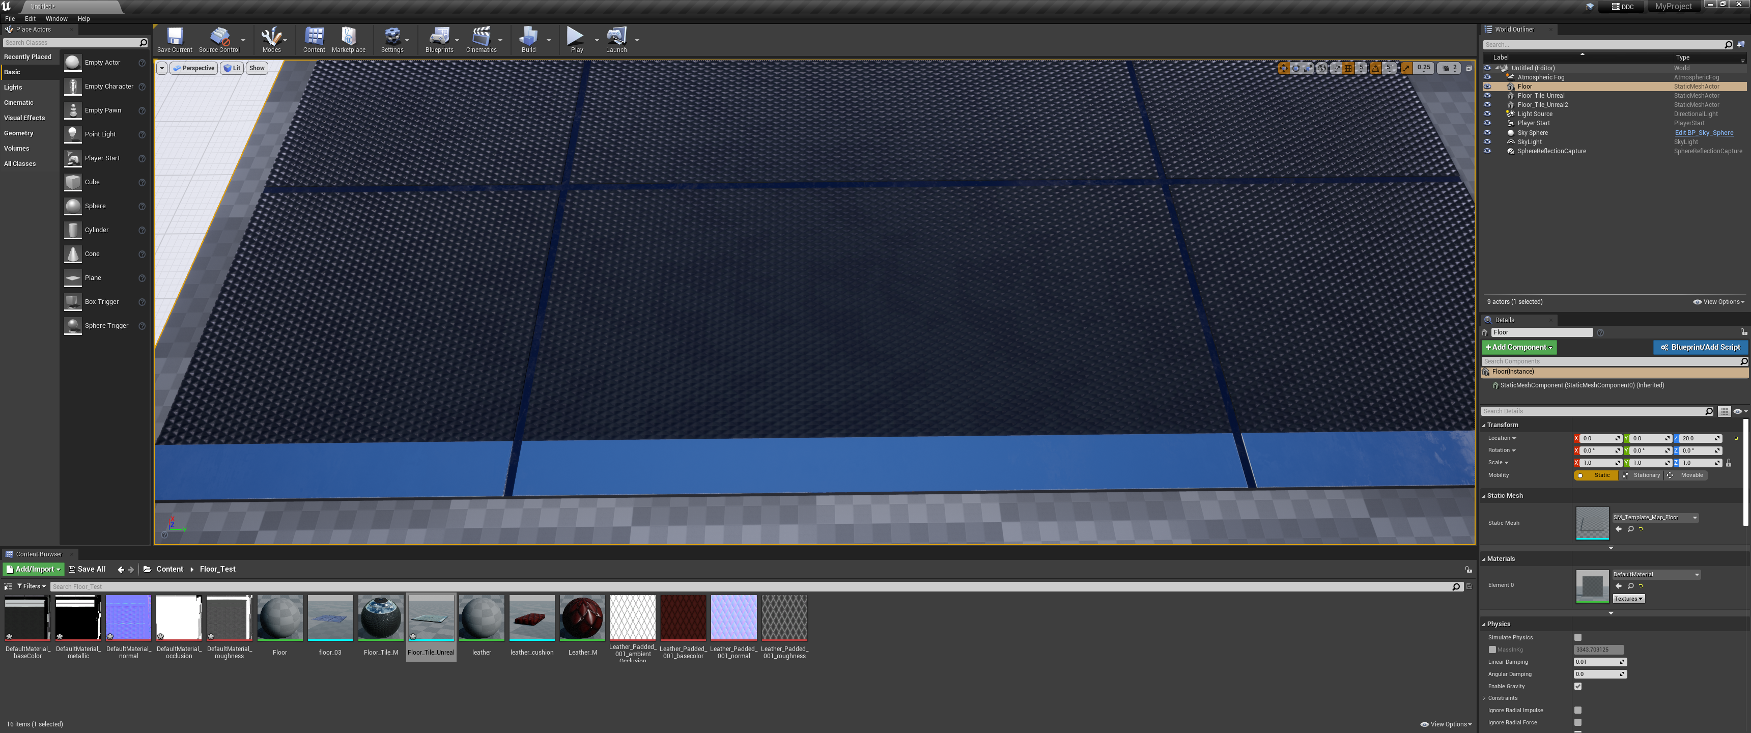Select the Geometry category
1751x733 pixels.
(x=18, y=133)
